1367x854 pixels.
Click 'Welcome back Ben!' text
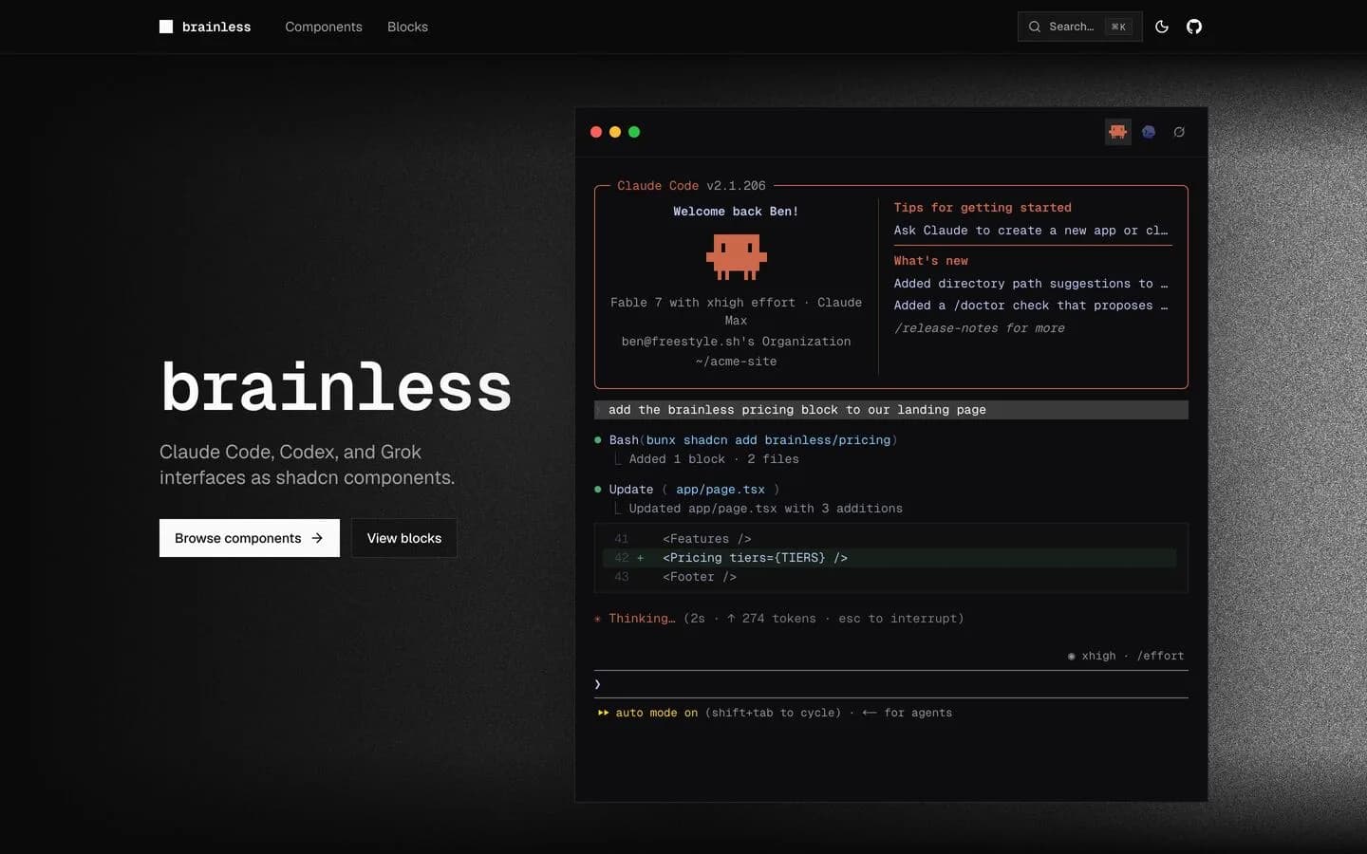pyautogui.click(x=736, y=212)
